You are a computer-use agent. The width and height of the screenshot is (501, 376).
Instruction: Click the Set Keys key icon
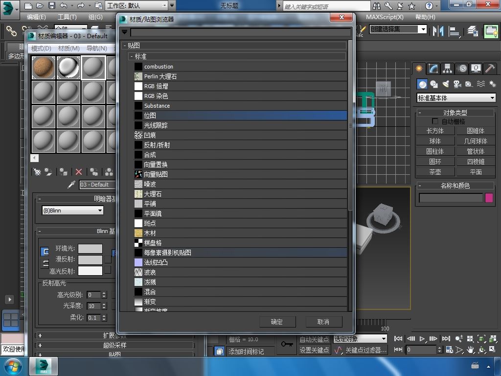point(287,344)
